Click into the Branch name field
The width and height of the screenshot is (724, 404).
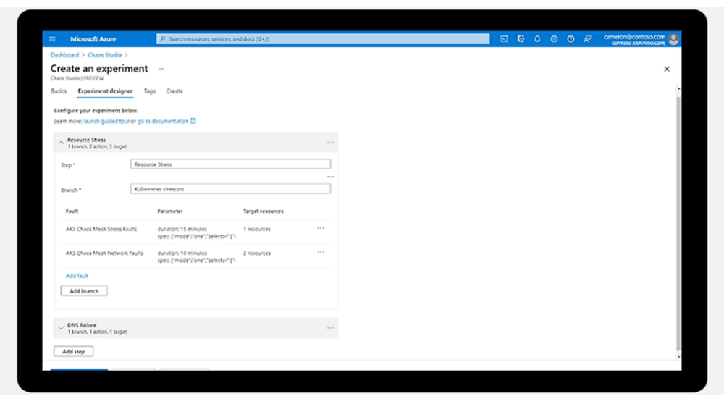(230, 189)
